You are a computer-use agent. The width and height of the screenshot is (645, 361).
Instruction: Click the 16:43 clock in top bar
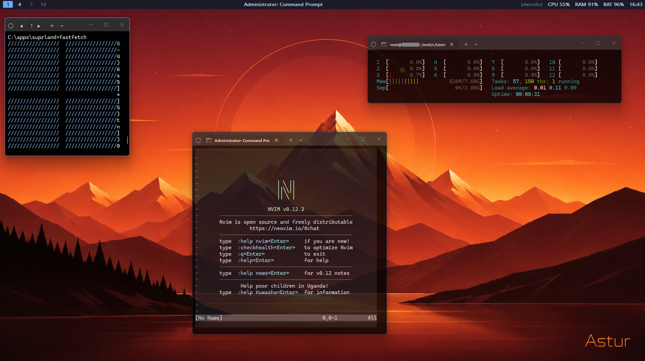pyautogui.click(x=636, y=4)
